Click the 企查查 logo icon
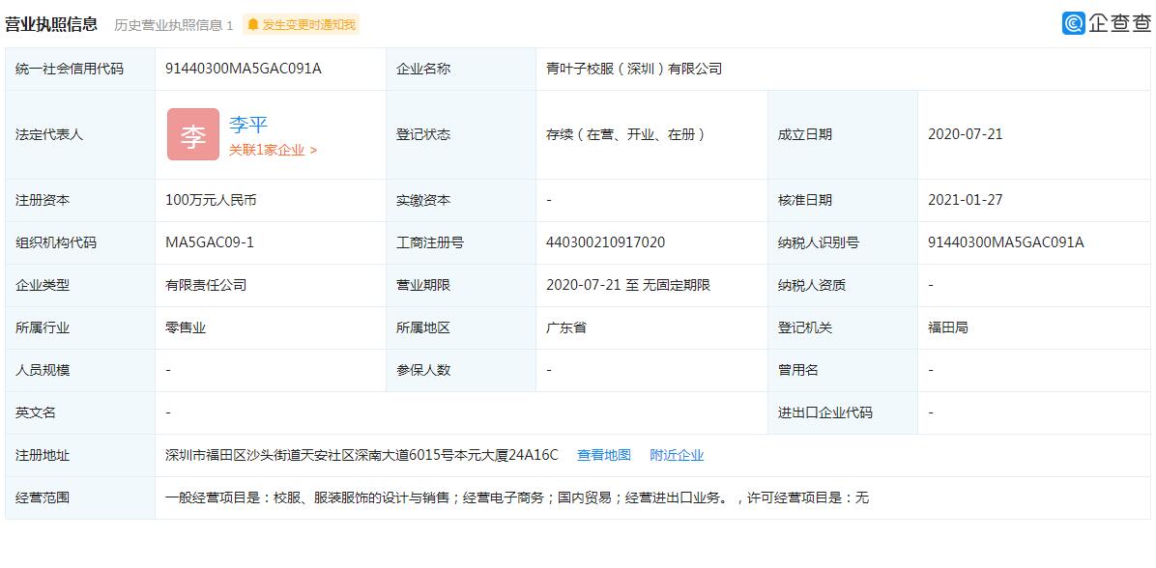The image size is (1156, 568). click(1073, 23)
